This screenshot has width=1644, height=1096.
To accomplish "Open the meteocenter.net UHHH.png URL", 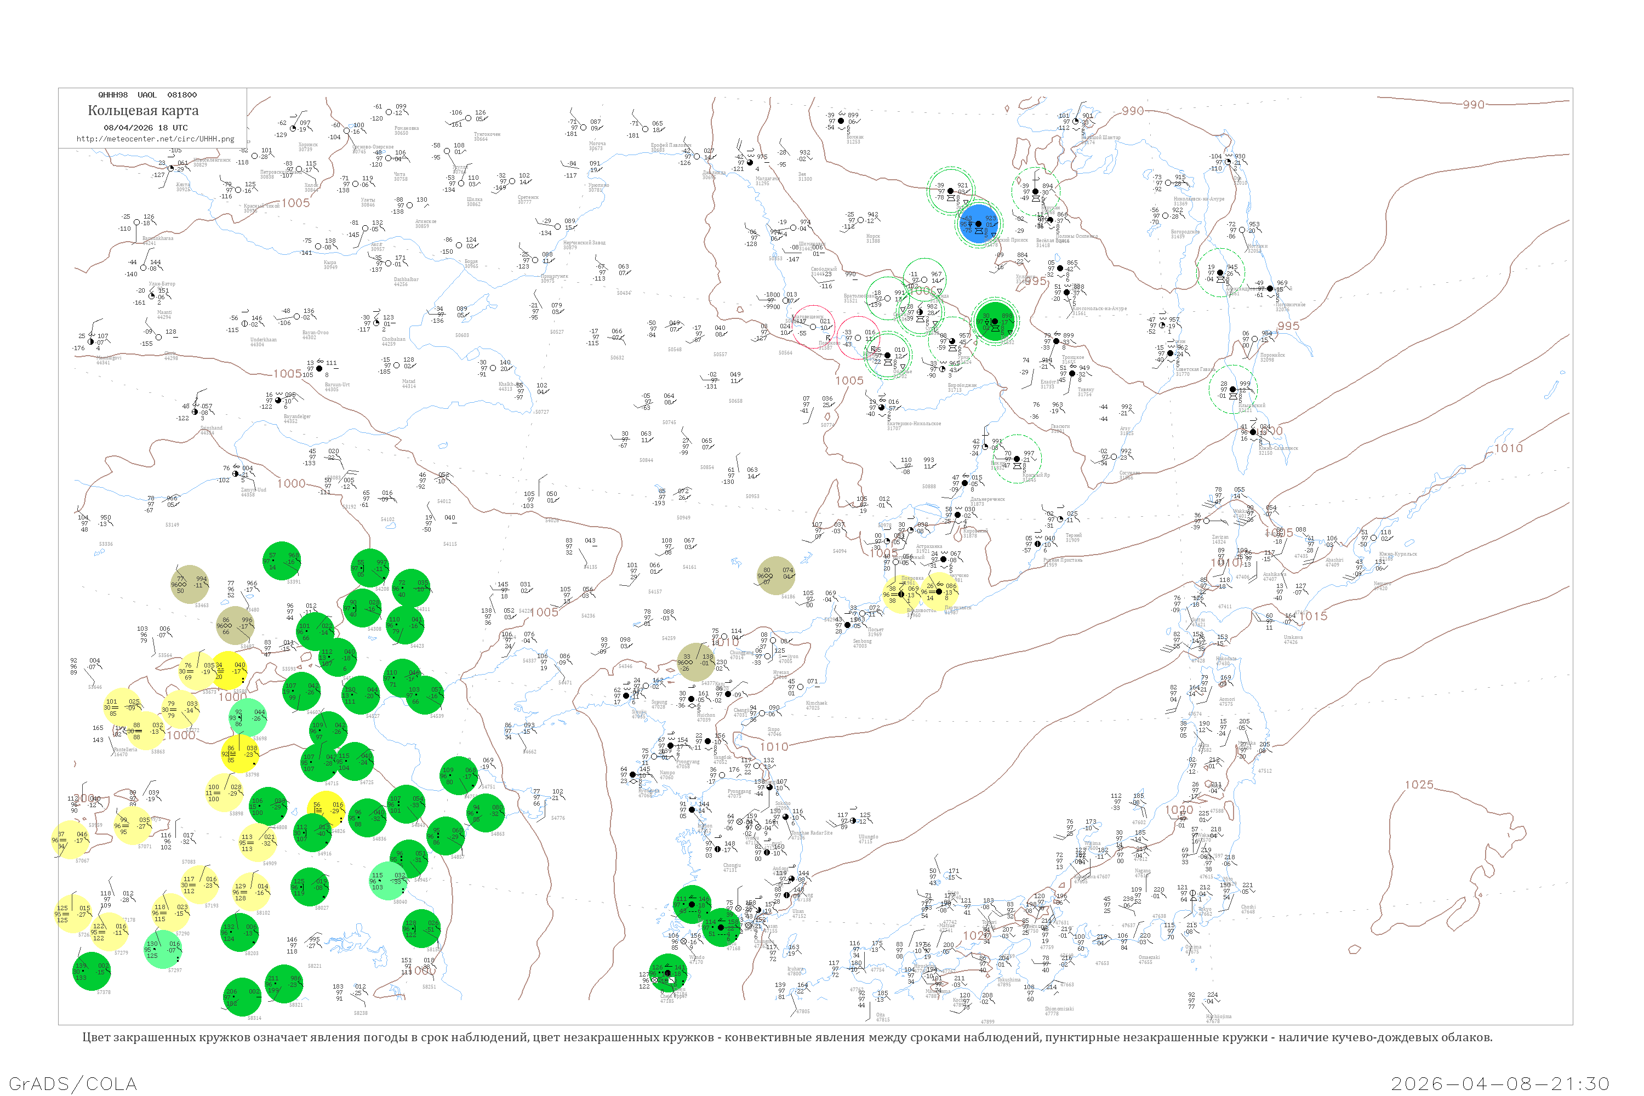I will (155, 139).
